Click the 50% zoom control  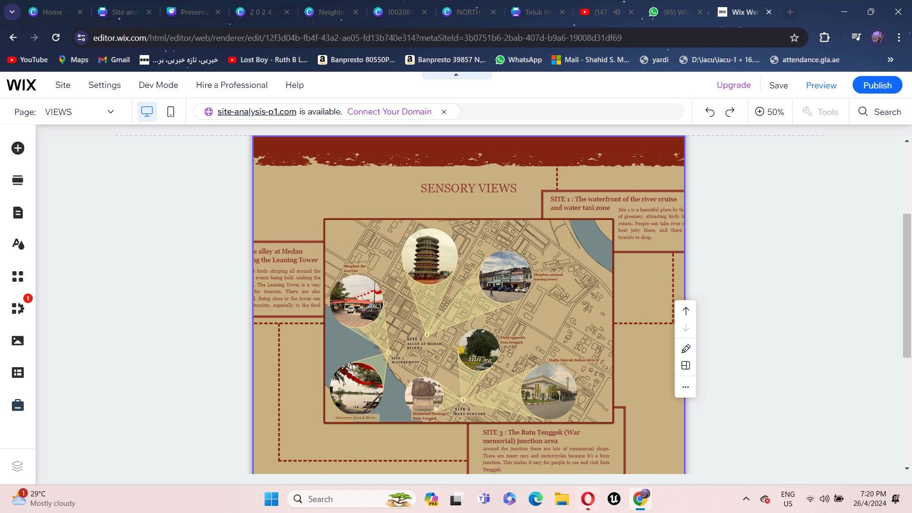point(769,112)
